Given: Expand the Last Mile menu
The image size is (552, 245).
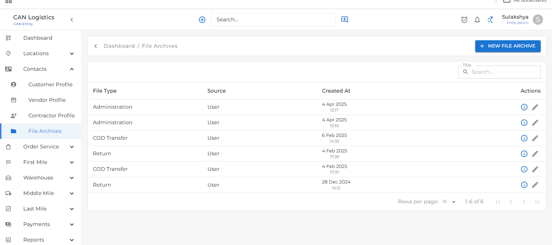Looking at the screenshot, I should click(x=72, y=209).
